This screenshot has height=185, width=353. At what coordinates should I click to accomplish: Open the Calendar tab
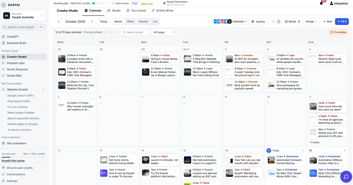click(93, 11)
